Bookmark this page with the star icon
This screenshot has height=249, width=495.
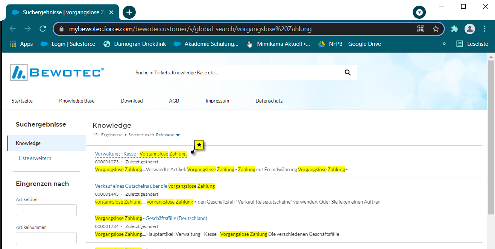pyautogui.click(x=436, y=29)
